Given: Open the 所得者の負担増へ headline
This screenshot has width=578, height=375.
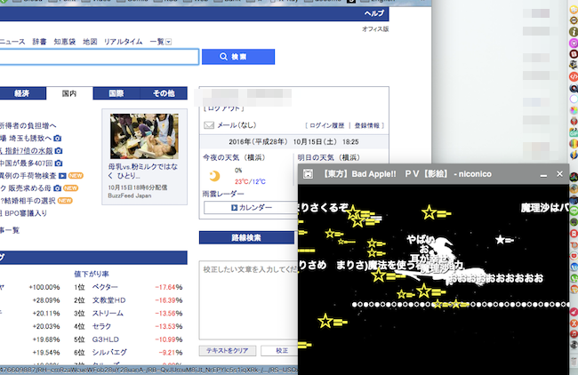Looking at the screenshot, I should 28,125.
